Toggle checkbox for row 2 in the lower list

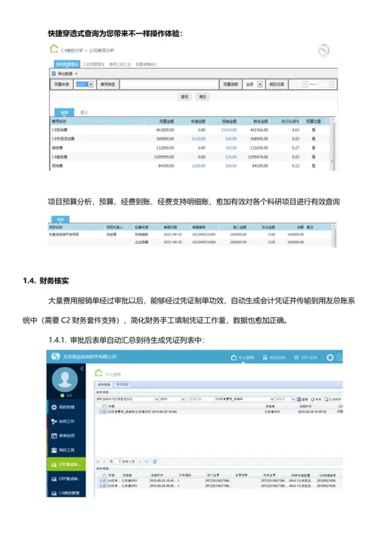pos(104,486)
